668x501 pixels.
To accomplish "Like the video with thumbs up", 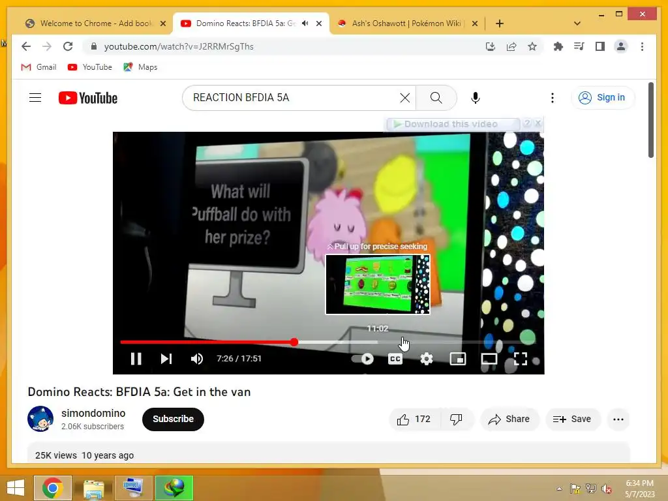I will [x=414, y=419].
